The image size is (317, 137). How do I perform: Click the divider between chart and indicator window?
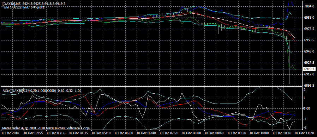152,87
